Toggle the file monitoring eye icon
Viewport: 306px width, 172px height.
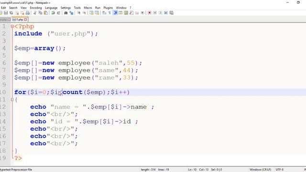tap(142, 13)
